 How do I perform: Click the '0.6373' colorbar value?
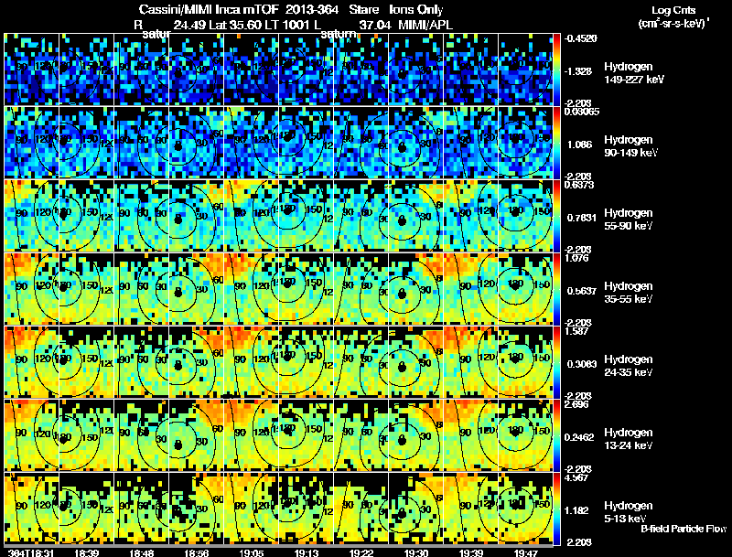(x=579, y=185)
